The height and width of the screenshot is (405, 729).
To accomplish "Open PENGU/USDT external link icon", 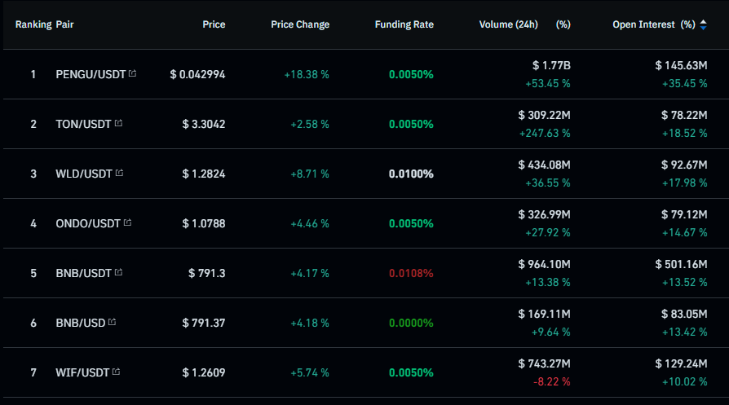I will (132, 73).
